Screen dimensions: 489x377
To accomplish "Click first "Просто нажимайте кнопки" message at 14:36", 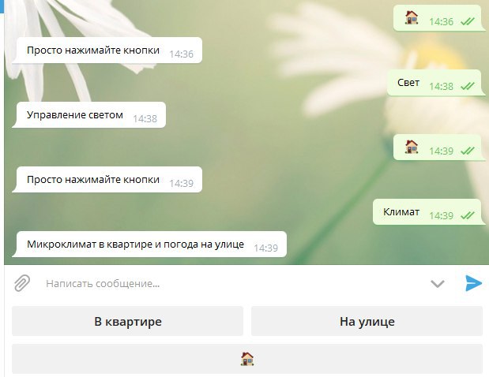I will tap(107, 50).
